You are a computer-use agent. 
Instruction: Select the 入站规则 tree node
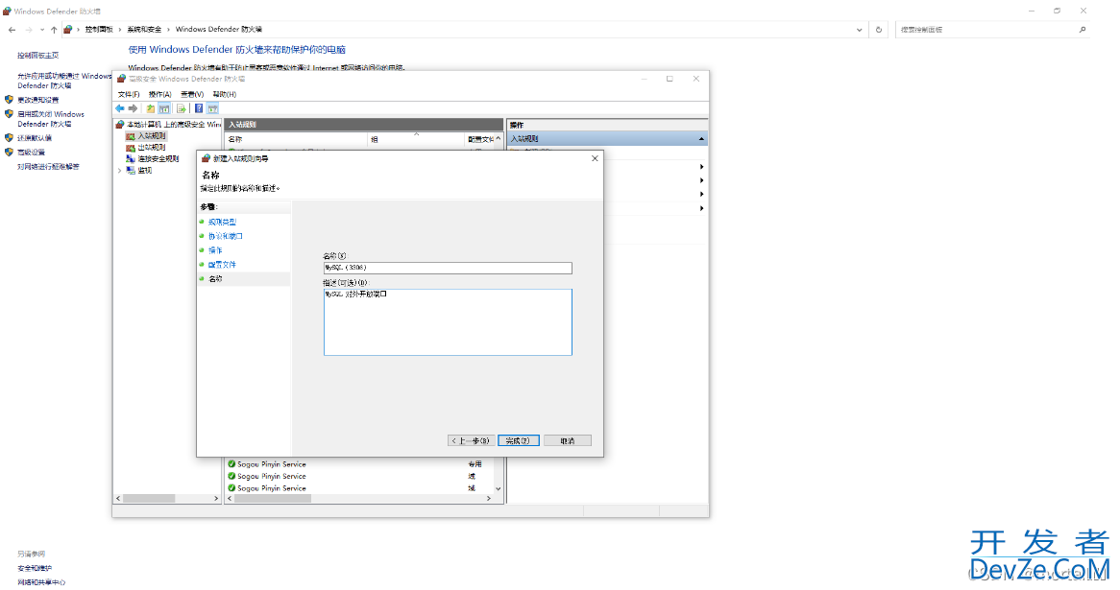[x=152, y=135]
